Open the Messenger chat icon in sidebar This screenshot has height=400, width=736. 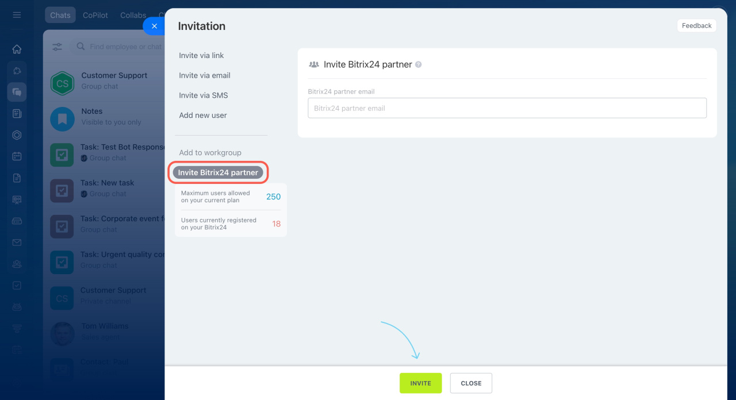[x=17, y=92]
